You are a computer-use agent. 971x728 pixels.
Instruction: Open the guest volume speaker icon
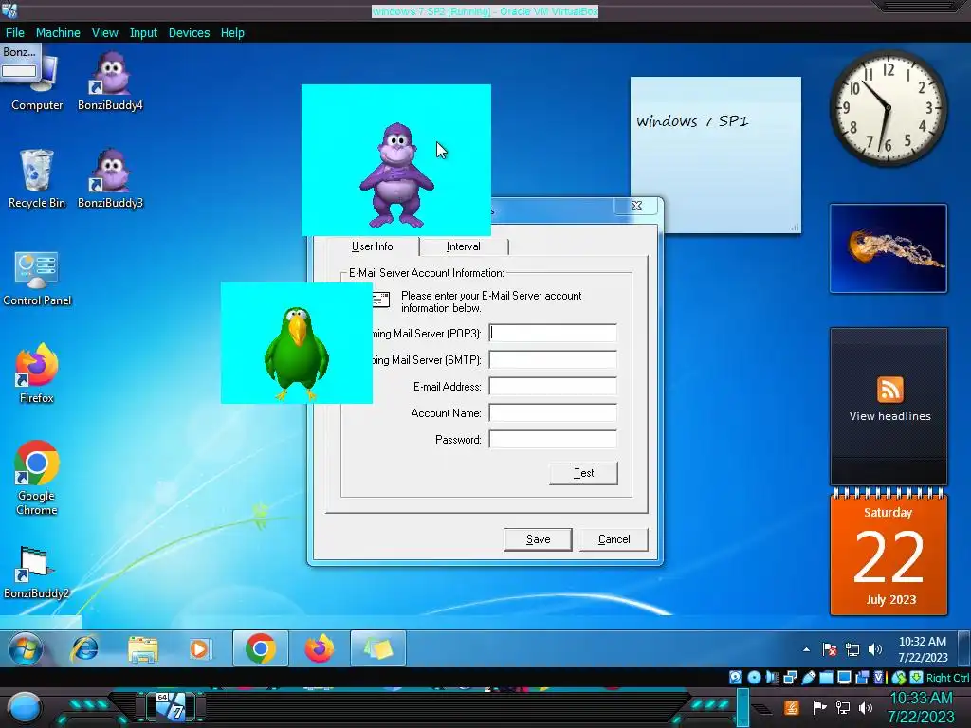pos(874,649)
